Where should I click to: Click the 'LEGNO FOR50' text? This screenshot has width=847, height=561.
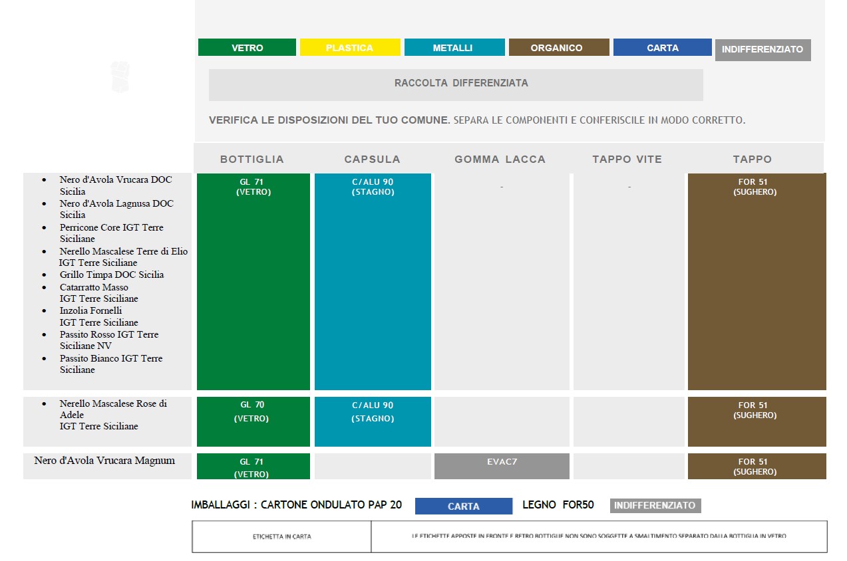(558, 505)
